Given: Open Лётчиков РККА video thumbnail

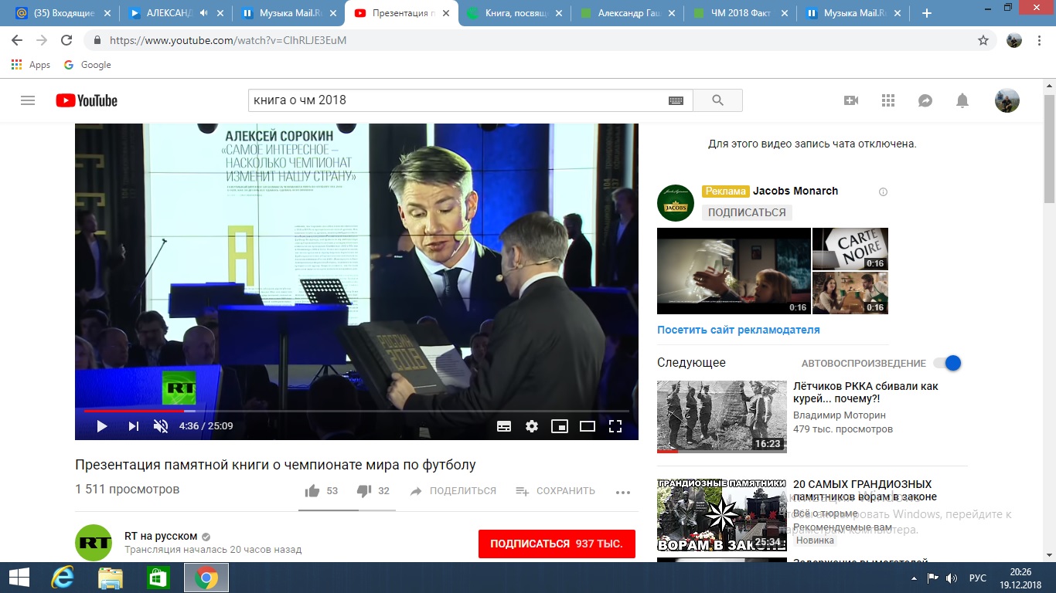Looking at the screenshot, I should click(721, 416).
